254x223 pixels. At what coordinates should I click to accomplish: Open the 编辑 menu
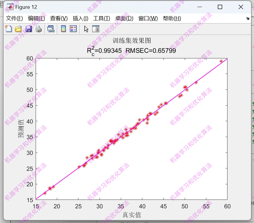point(35,18)
